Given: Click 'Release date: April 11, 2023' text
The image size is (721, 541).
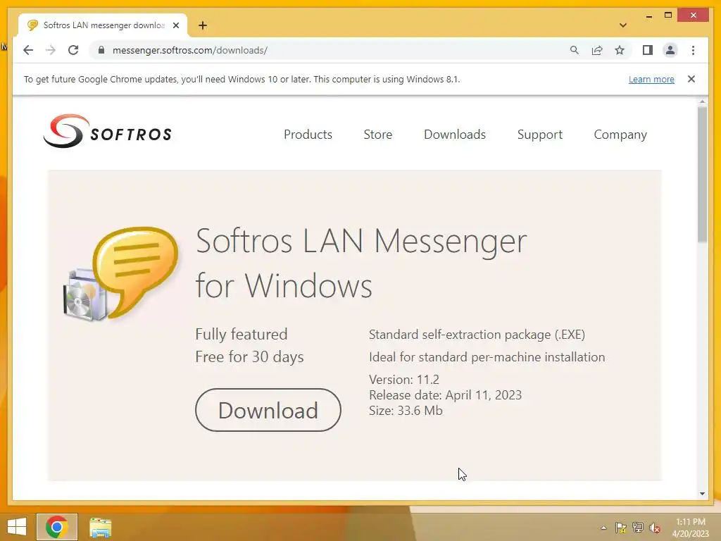Looking at the screenshot, I should click(445, 394).
